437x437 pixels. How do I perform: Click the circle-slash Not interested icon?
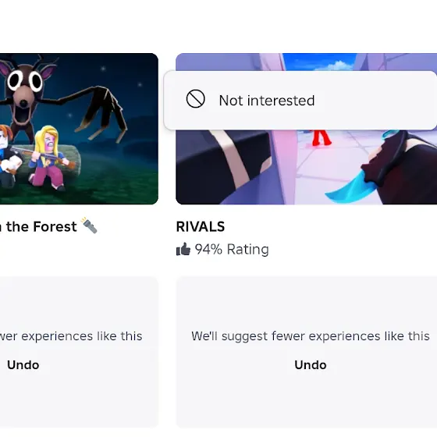(195, 98)
